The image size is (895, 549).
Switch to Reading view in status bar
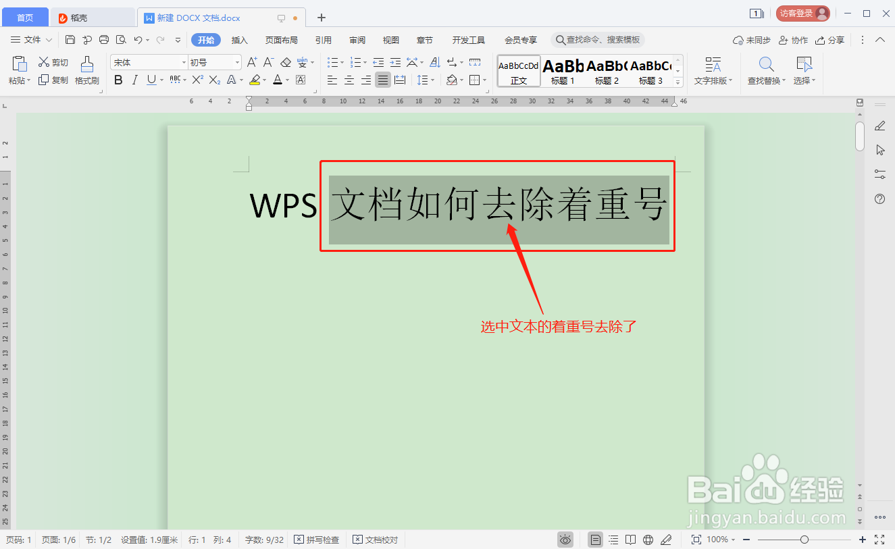tap(630, 540)
